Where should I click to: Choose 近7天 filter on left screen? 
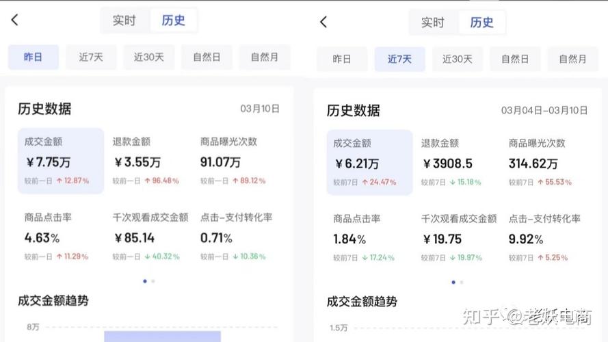91,57
